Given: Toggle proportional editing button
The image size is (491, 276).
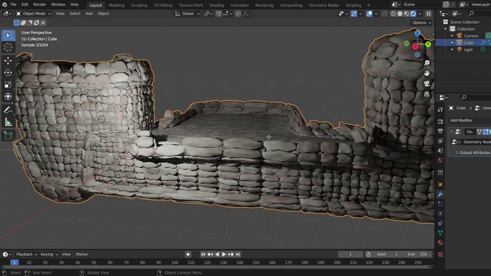Looking at the screenshot, I should (x=238, y=13).
